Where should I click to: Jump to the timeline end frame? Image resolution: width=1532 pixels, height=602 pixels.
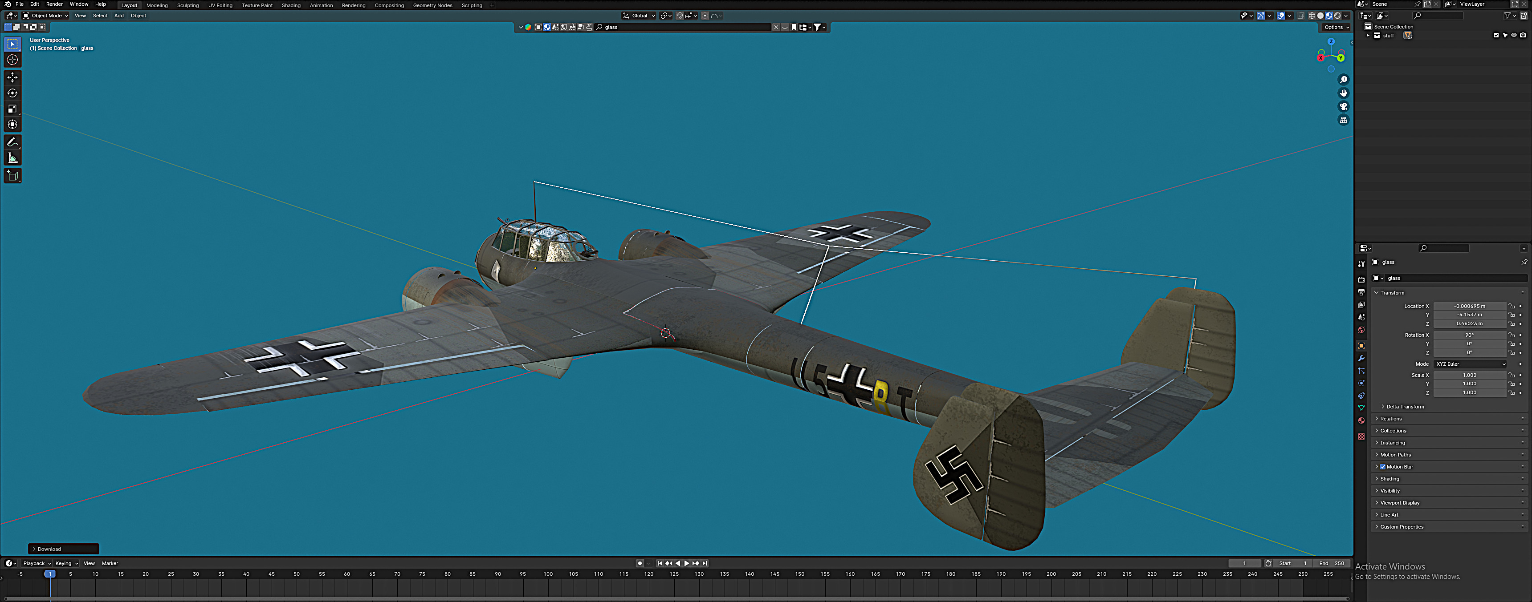(705, 563)
